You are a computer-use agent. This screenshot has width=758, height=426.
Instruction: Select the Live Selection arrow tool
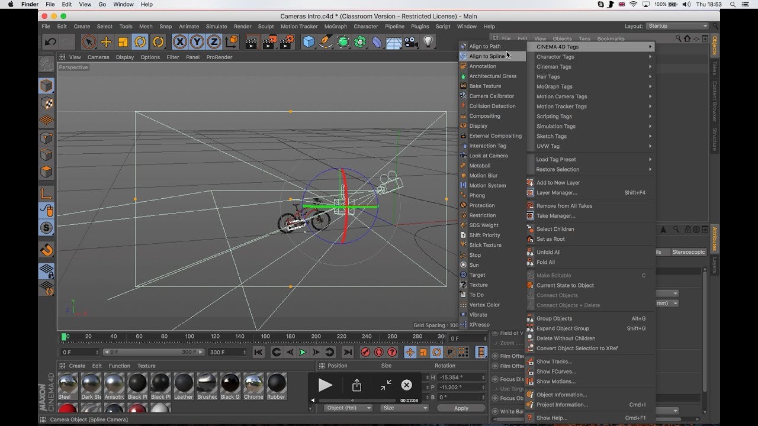click(89, 41)
